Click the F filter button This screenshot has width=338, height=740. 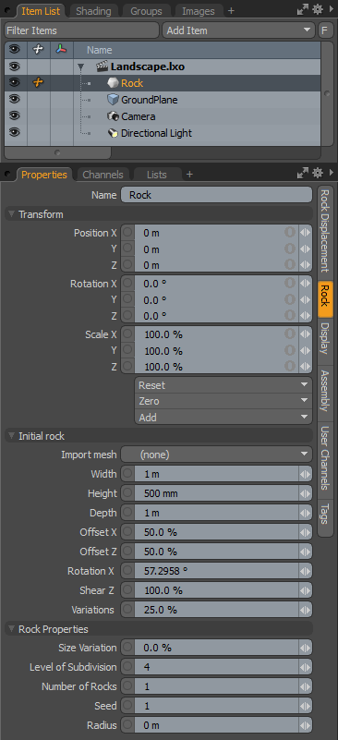(x=324, y=30)
